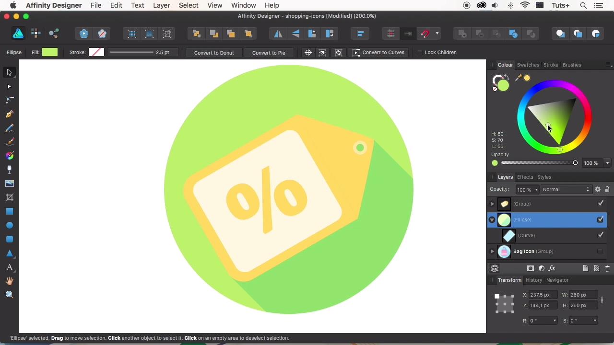Toggle visibility of Ellipse layer

pyautogui.click(x=600, y=219)
